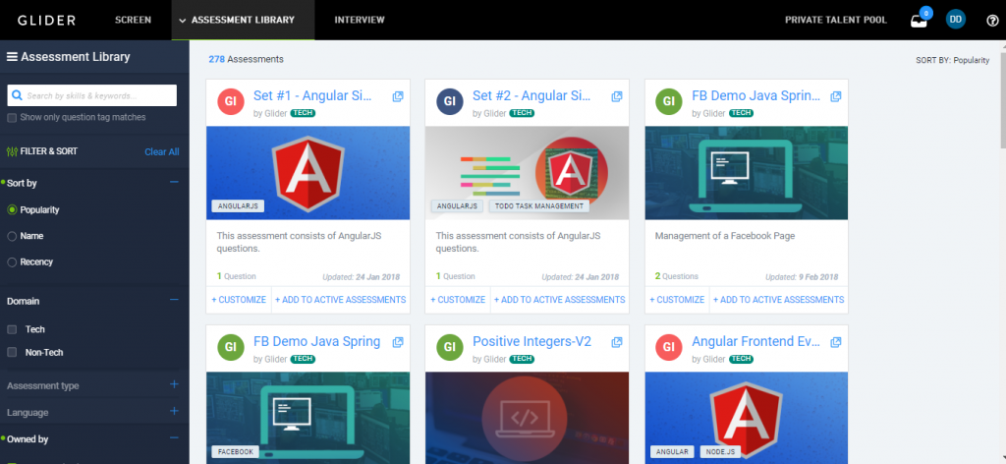Open Set #1 Angular card in new window
Screen dimensions: 1006x464
(398, 96)
